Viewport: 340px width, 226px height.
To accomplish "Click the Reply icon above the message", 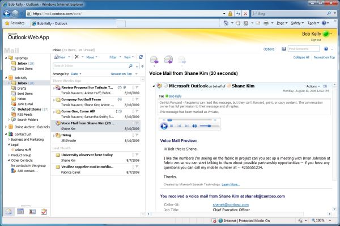I will tap(154, 60).
